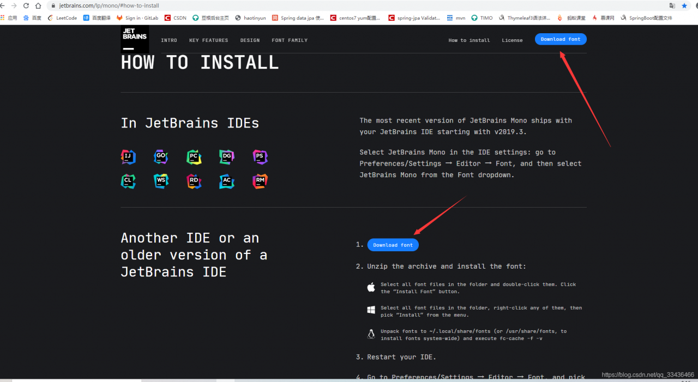
Task: Open the License nav link
Action: tap(512, 40)
